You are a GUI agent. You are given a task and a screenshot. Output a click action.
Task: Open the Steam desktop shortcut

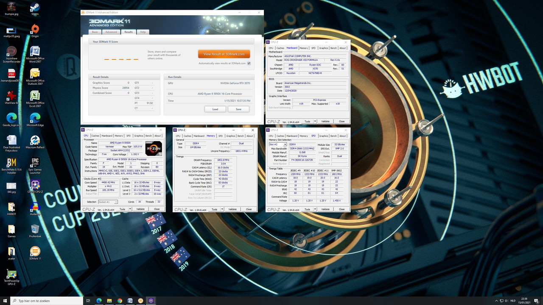(35, 9)
